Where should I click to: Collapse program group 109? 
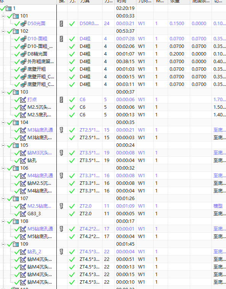3,244
